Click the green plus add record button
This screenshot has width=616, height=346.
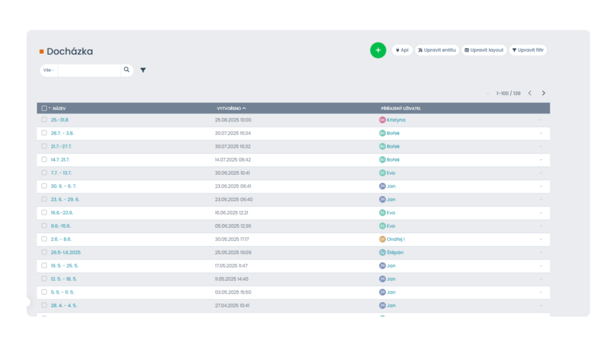click(x=378, y=50)
